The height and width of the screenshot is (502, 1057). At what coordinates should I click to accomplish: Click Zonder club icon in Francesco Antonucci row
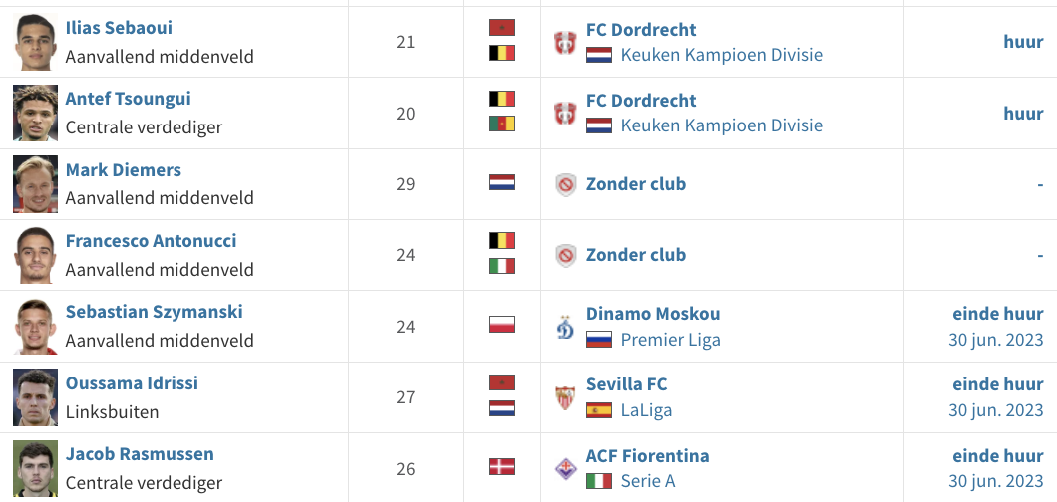point(566,255)
